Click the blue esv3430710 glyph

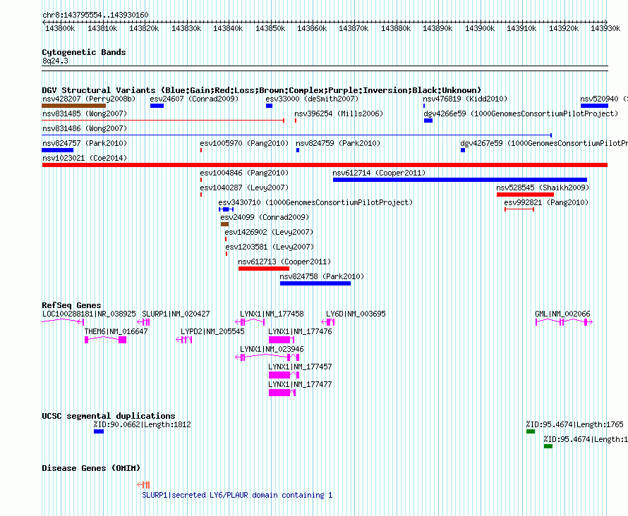[227, 209]
